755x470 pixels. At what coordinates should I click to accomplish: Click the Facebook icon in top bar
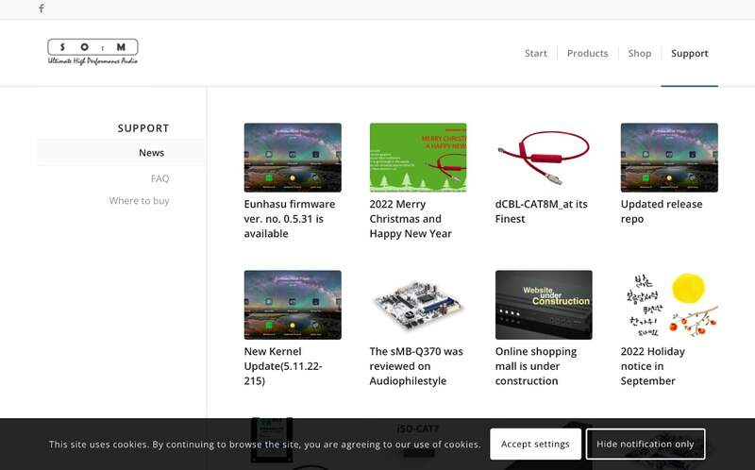41,8
